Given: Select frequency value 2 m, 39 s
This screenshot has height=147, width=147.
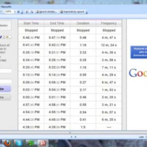Looking at the screenshot, I should (x=109, y=97).
